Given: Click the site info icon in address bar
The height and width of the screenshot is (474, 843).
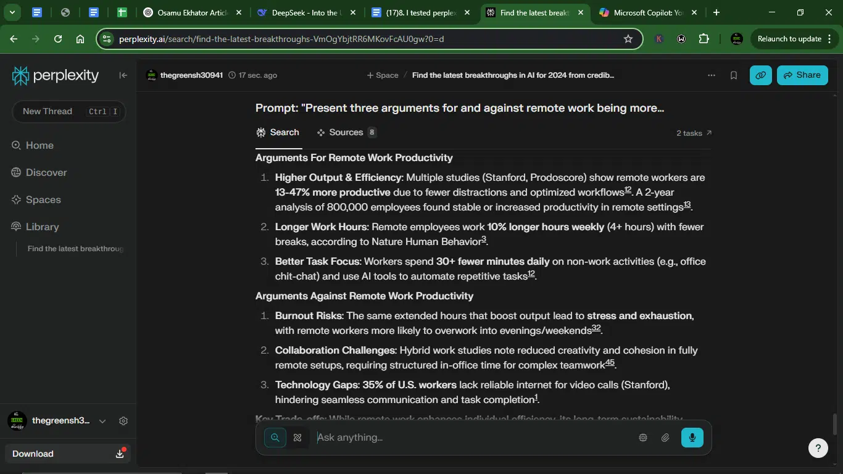Looking at the screenshot, I should pyautogui.click(x=107, y=39).
